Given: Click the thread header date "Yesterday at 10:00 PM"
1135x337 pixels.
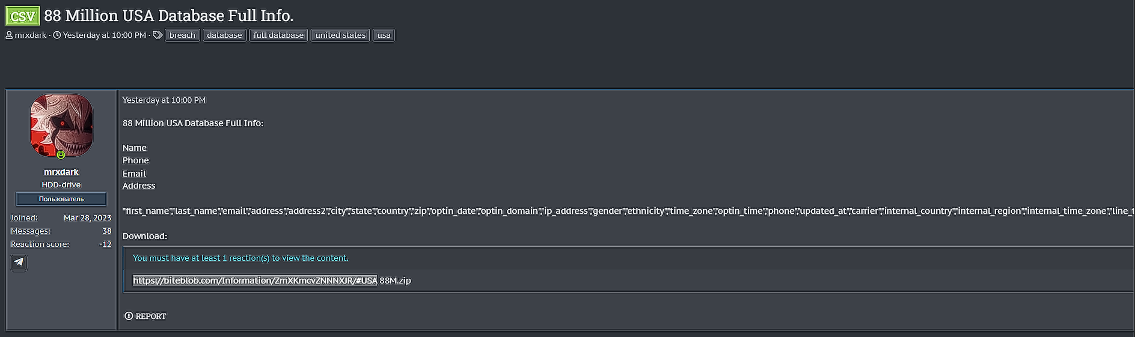Looking at the screenshot, I should (x=105, y=35).
